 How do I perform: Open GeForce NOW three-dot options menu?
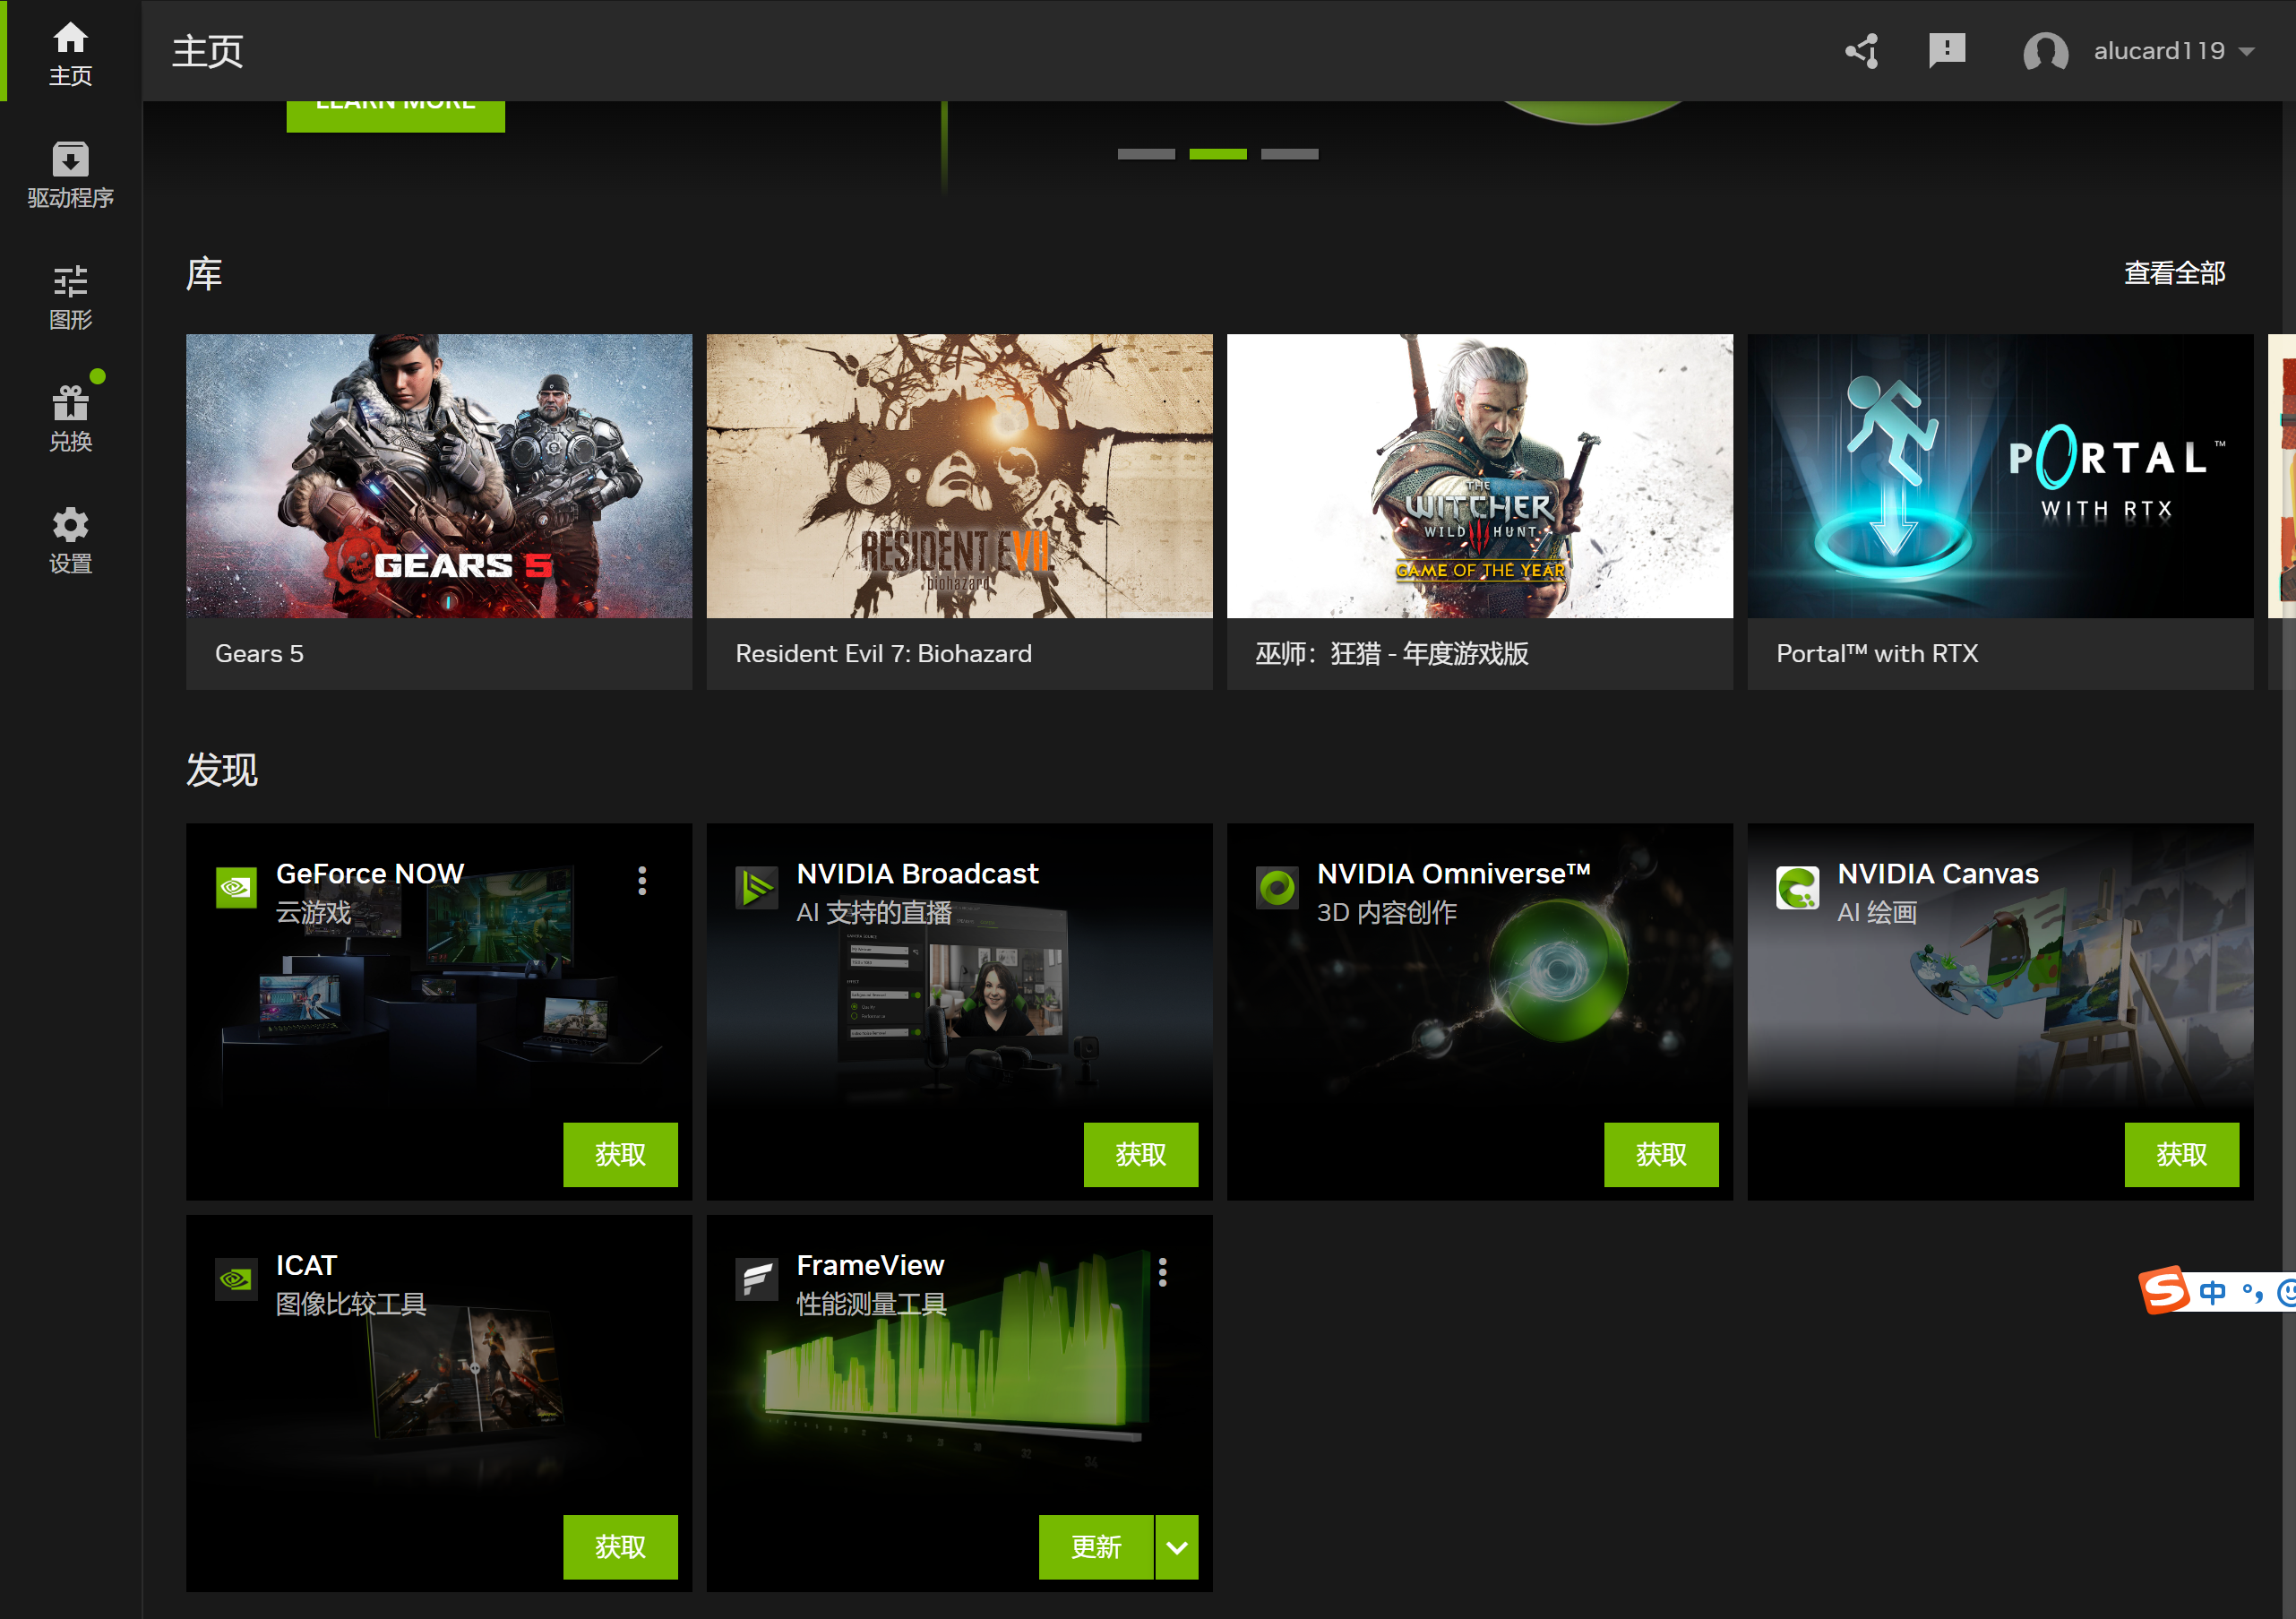(642, 880)
